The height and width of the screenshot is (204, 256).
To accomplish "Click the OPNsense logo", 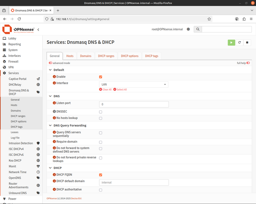I will 18,29.
